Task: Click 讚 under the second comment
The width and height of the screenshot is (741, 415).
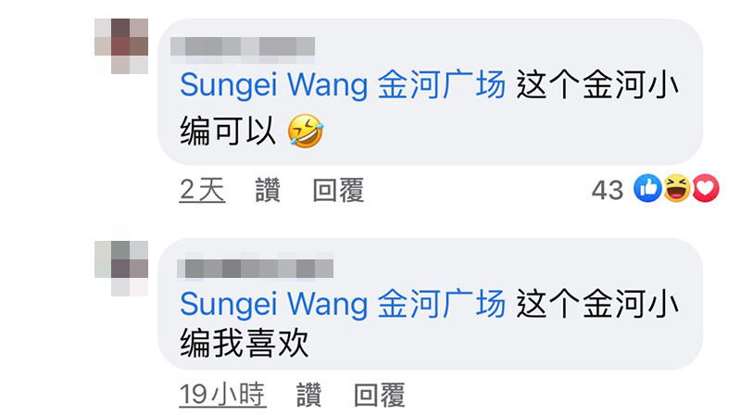Action: tap(309, 396)
